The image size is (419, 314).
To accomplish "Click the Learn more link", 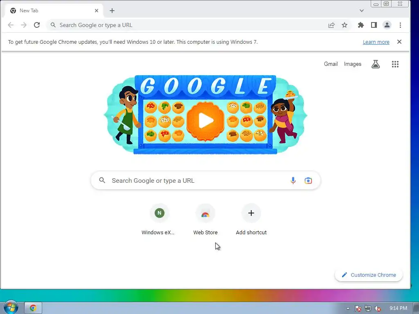I will pos(376,42).
